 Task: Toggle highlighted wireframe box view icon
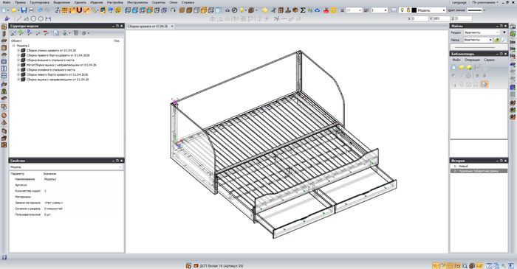[x=204, y=10]
